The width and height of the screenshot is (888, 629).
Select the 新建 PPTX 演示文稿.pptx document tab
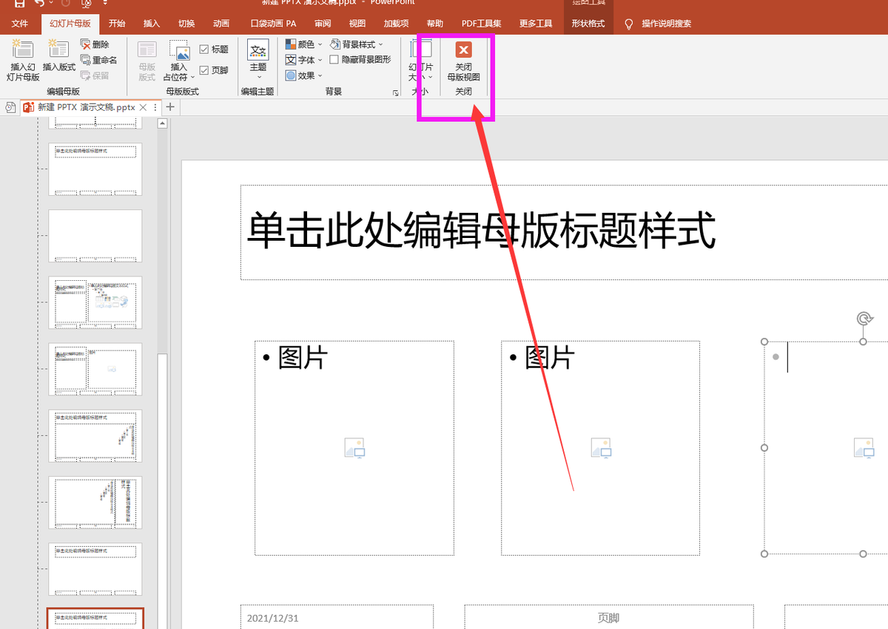[86, 107]
